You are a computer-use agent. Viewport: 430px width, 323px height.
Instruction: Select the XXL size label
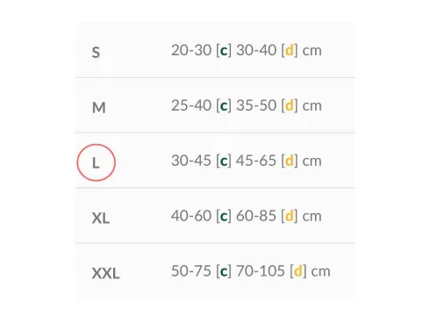[x=105, y=273]
